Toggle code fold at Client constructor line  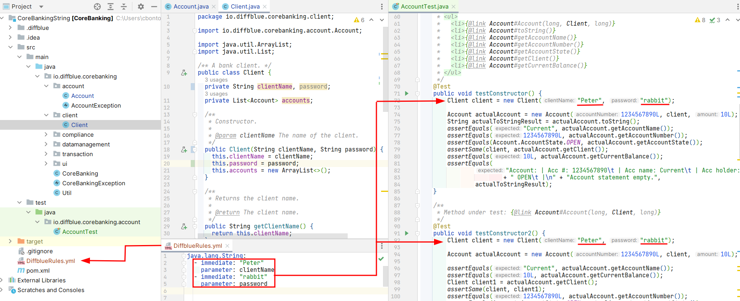195,150
